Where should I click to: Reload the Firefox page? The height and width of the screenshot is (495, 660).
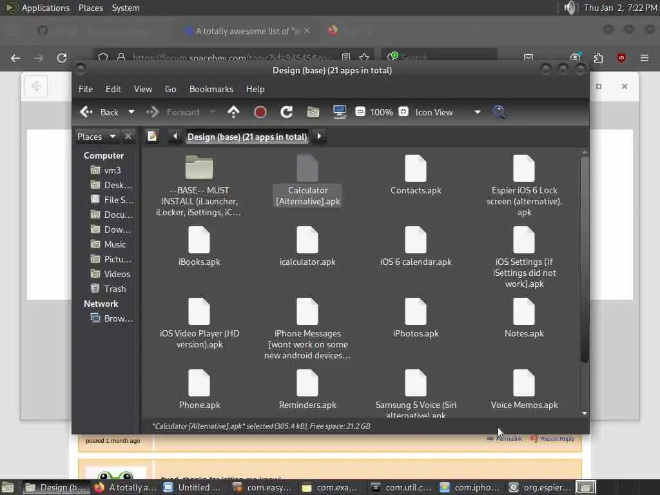point(62,57)
